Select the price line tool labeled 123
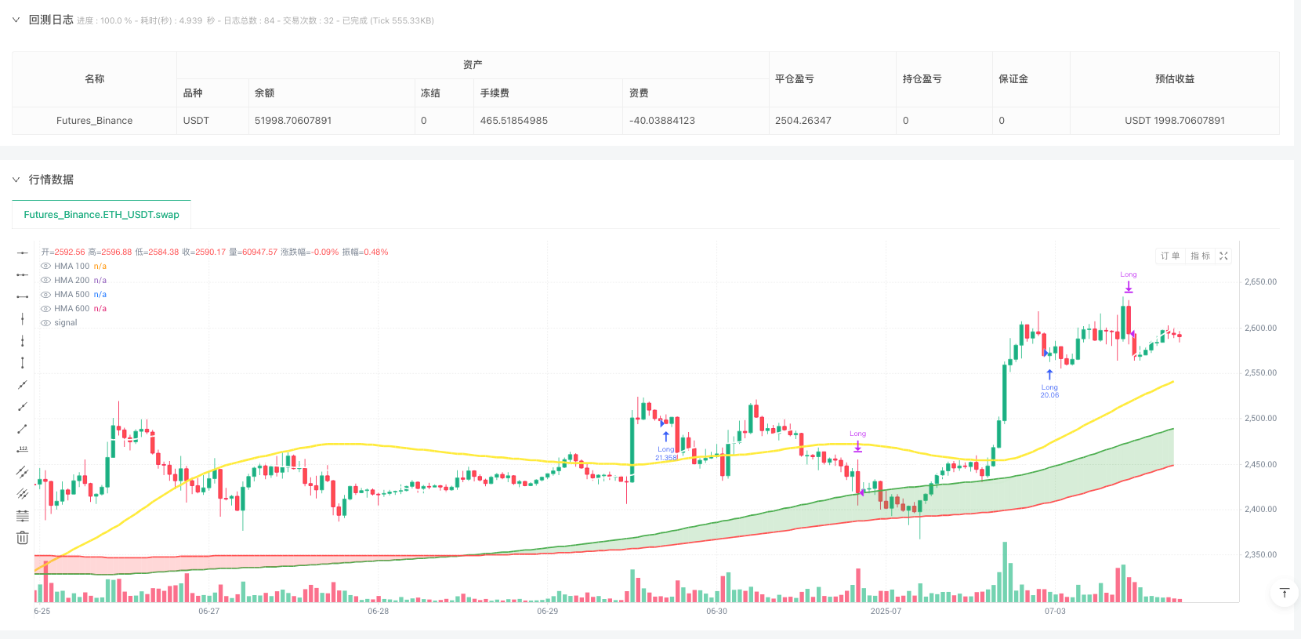This screenshot has height=639, width=1301. click(23, 450)
